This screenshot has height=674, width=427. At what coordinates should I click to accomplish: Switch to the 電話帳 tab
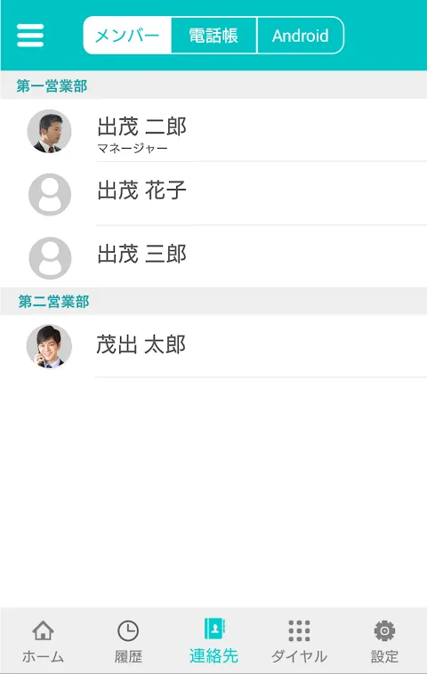pyautogui.click(x=213, y=36)
